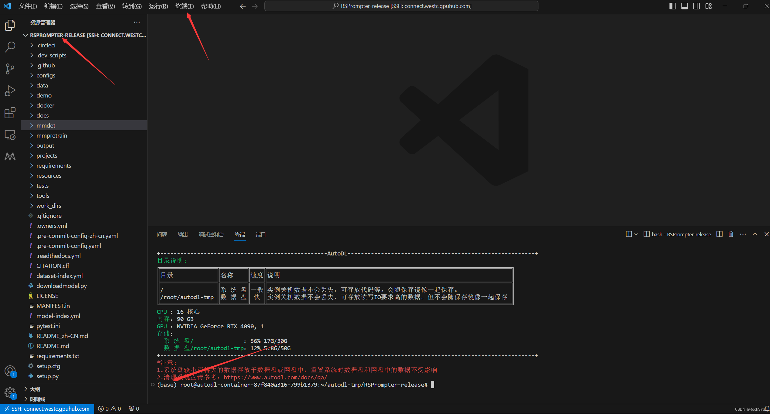The image size is (770, 414).
Task: Open the Extensions view
Action: point(10,113)
